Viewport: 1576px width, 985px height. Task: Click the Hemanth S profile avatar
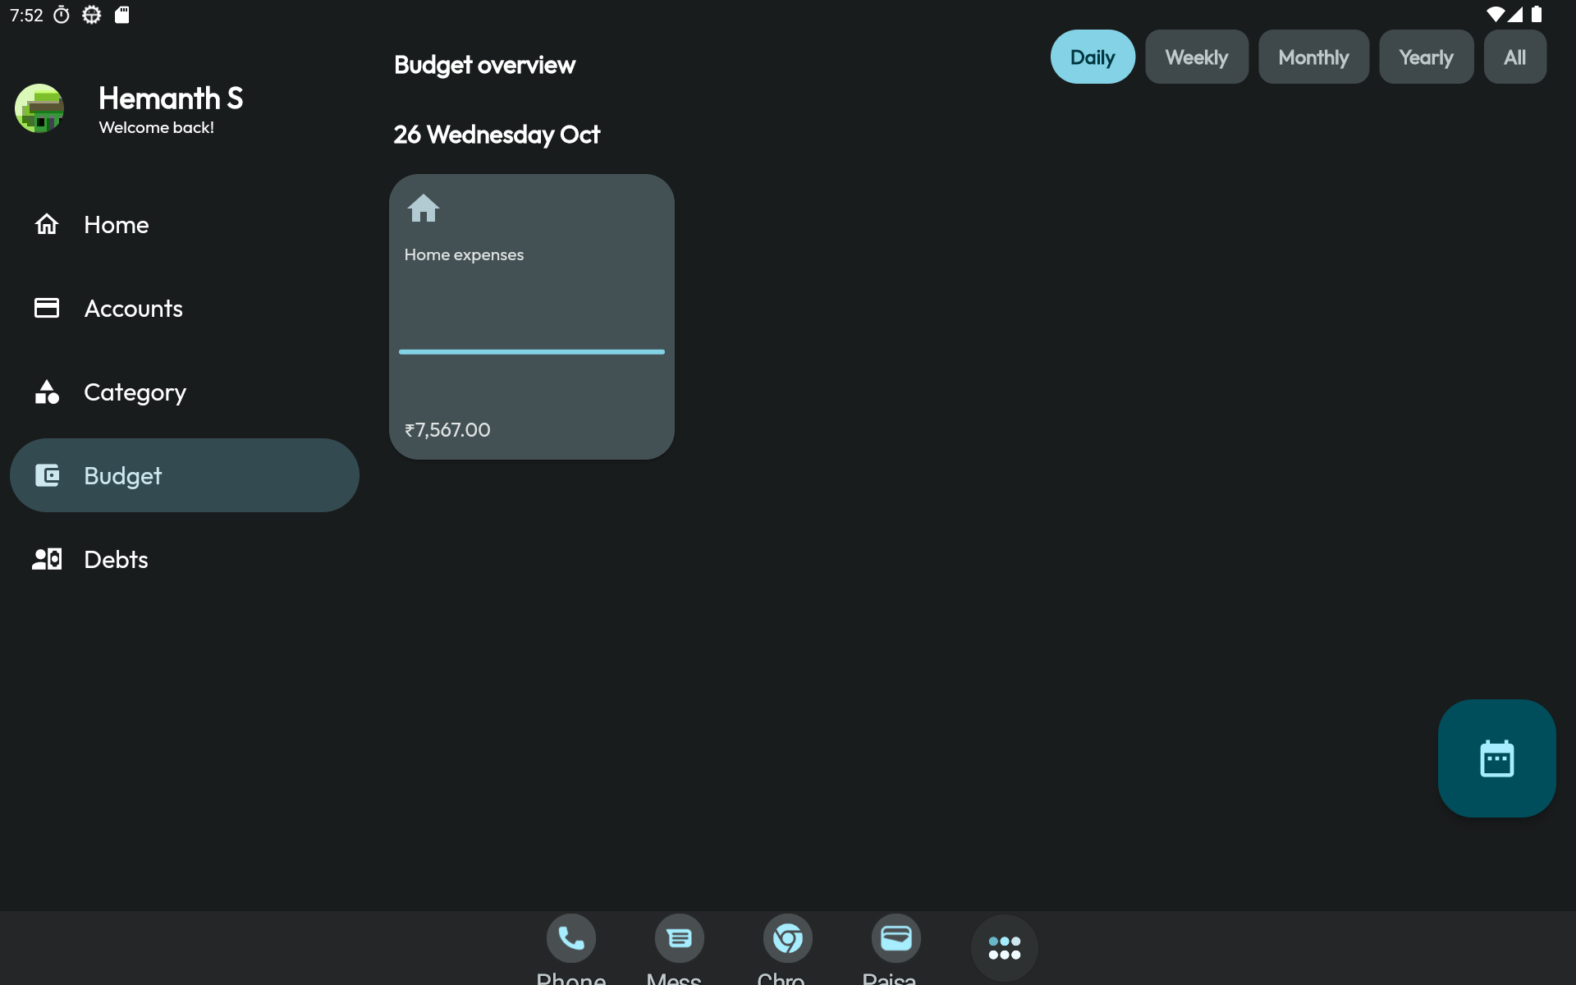point(39,108)
